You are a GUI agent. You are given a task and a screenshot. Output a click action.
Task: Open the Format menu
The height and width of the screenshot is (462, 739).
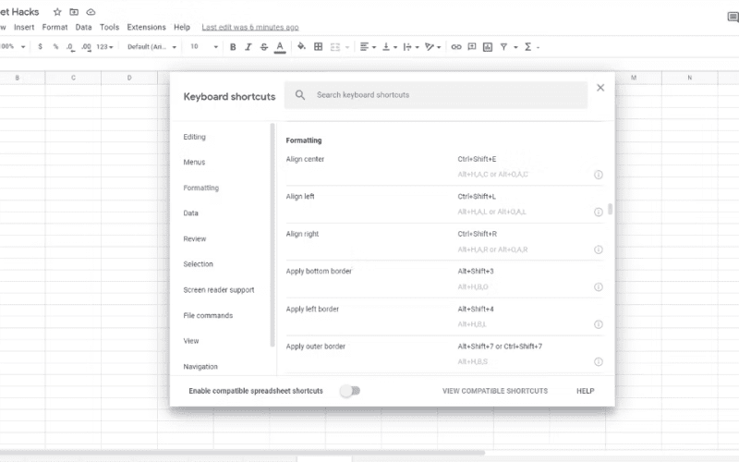click(x=55, y=27)
